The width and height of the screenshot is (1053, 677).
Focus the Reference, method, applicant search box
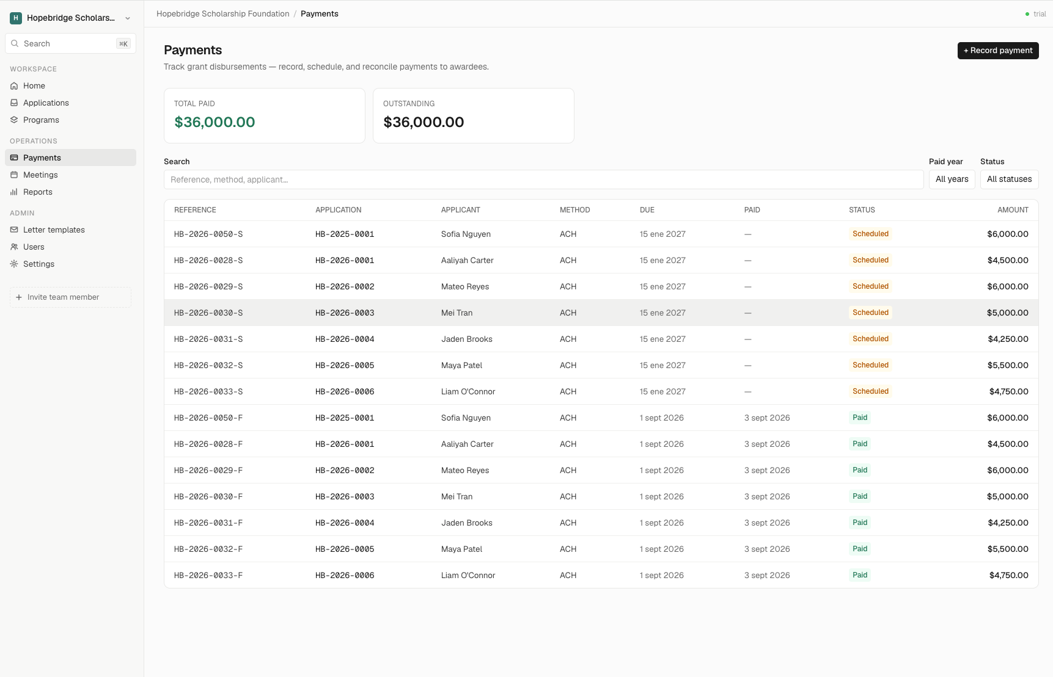click(x=543, y=179)
